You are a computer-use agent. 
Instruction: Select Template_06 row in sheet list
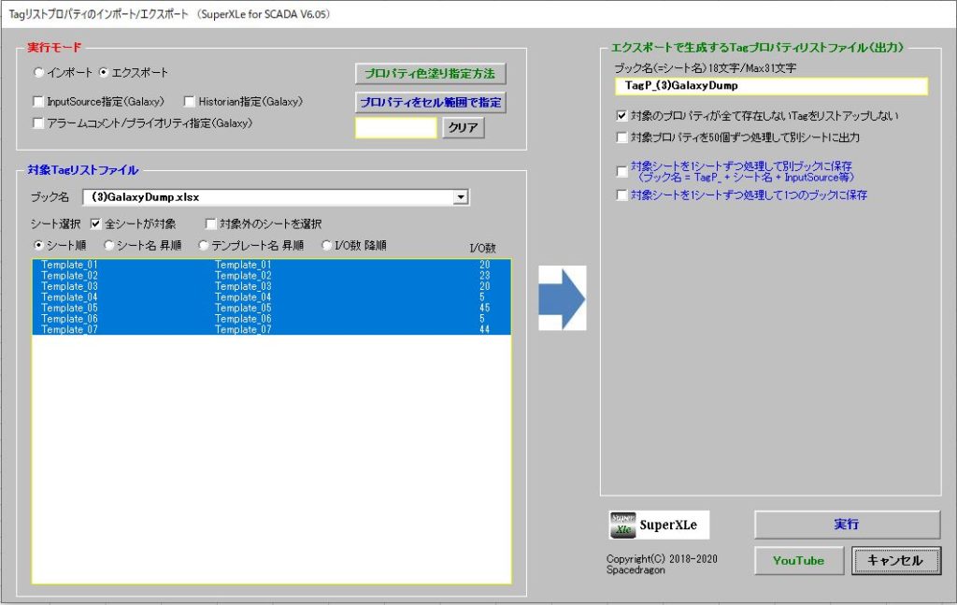(272, 319)
